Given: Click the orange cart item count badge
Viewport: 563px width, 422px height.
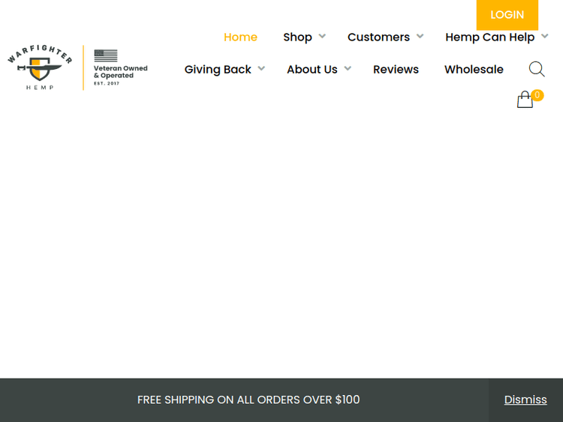Looking at the screenshot, I should pos(537,95).
